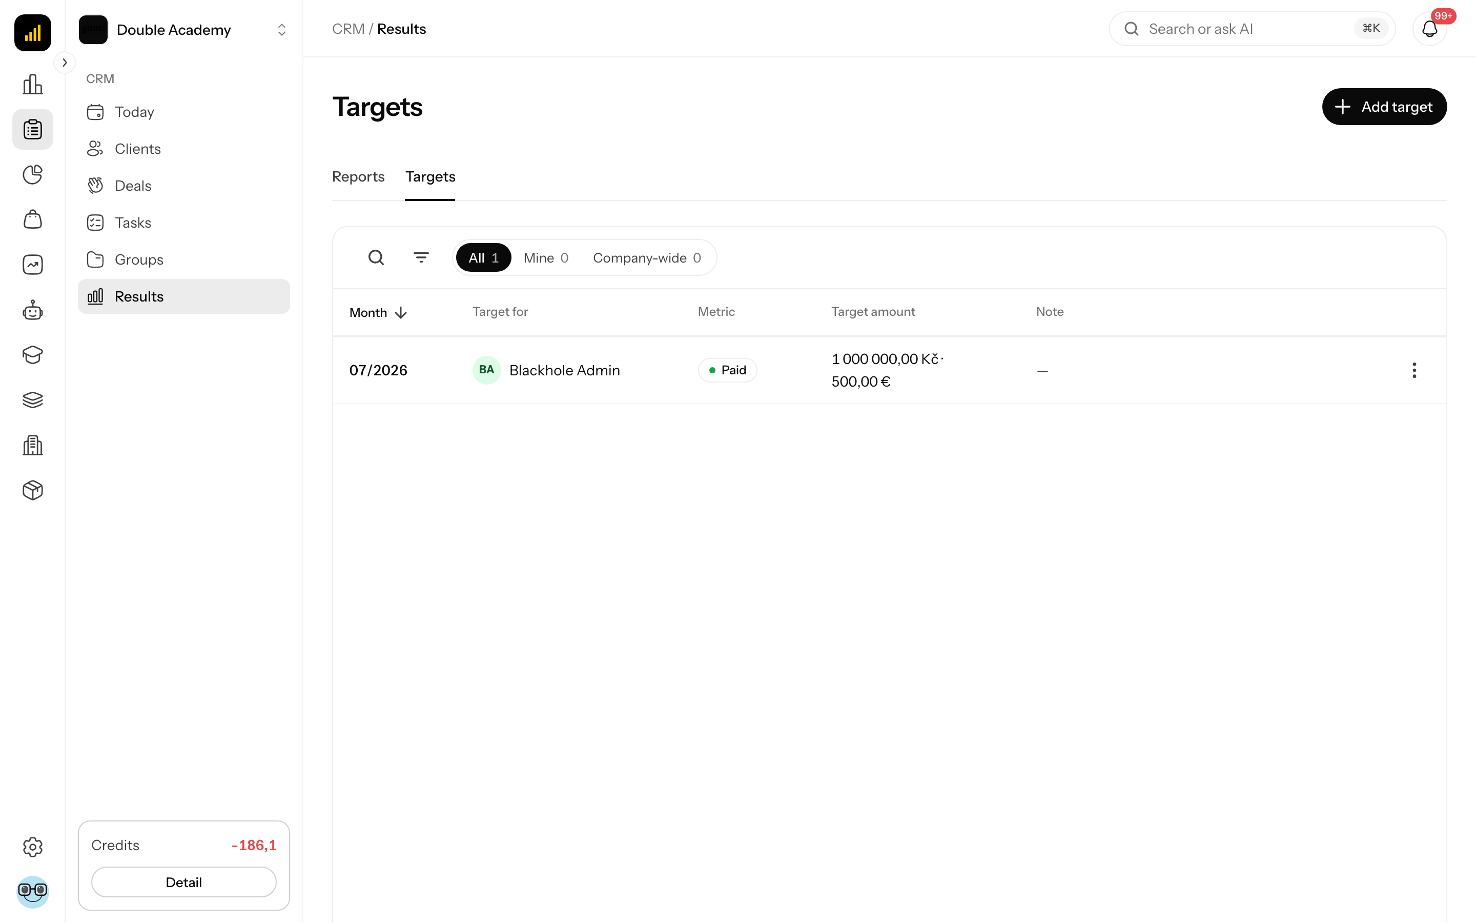Open the robot assistant icon
This screenshot has height=923, width=1476.
tap(32, 310)
